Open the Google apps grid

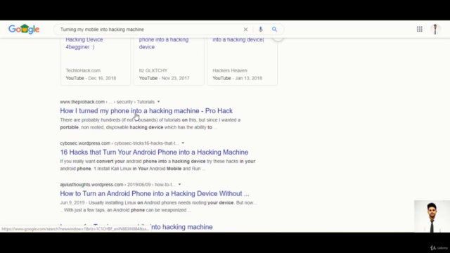click(420, 29)
